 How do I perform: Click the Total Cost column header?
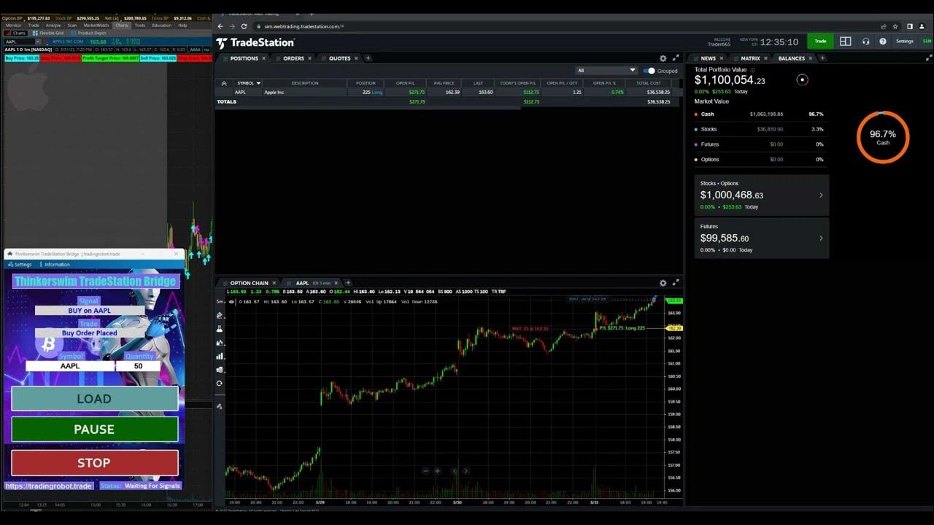tap(649, 83)
